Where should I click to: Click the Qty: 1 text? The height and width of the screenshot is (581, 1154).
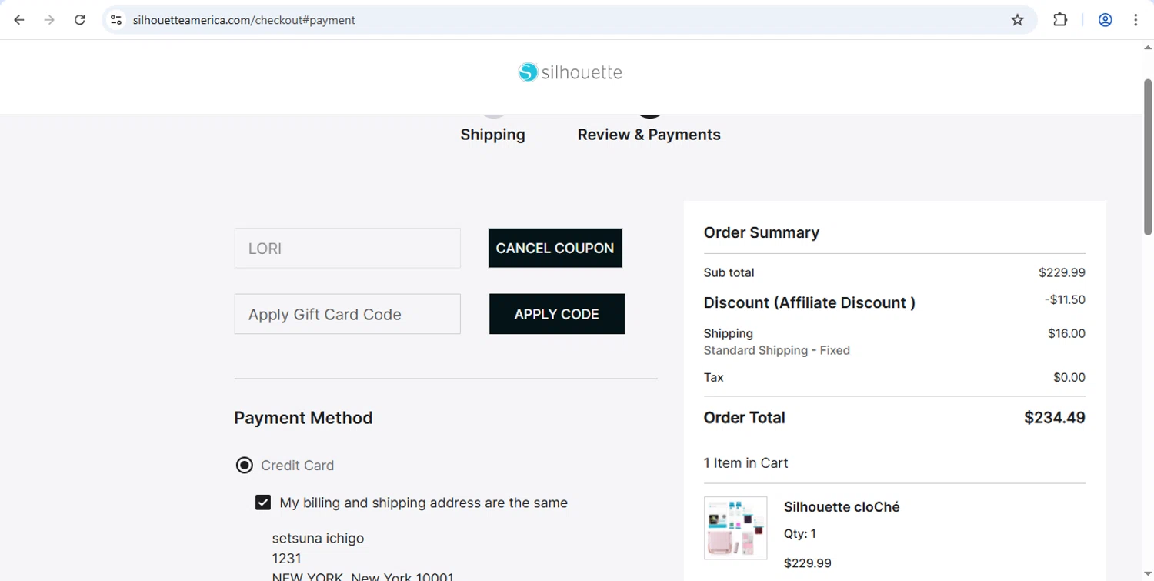click(800, 533)
